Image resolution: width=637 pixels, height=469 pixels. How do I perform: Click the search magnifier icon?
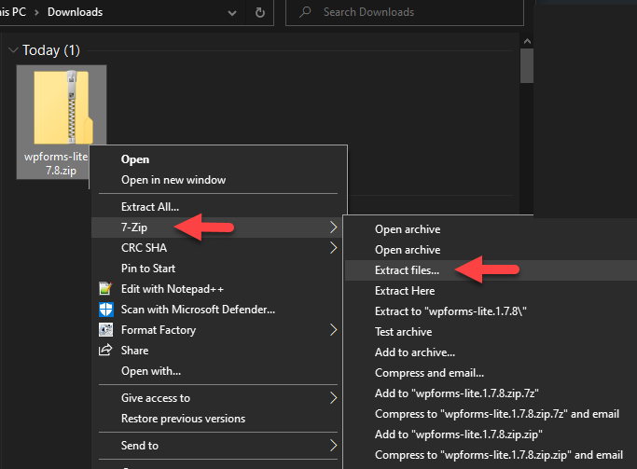coord(304,13)
